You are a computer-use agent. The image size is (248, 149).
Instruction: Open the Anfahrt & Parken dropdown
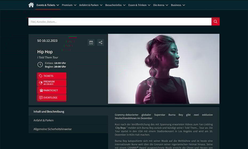click(x=91, y=5)
